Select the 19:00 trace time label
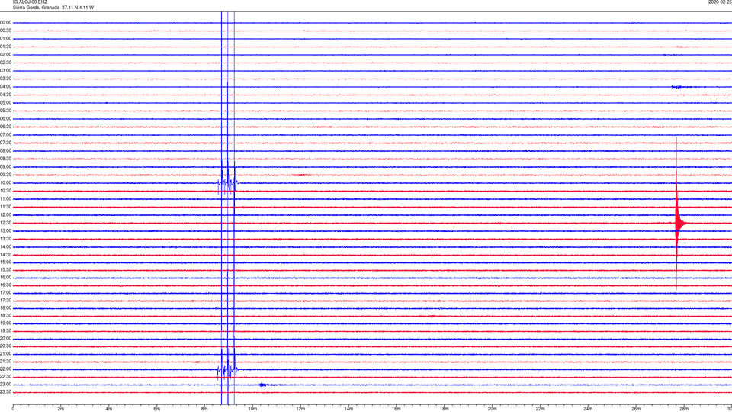The height and width of the screenshot is (412, 732). click(x=5, y=323)
